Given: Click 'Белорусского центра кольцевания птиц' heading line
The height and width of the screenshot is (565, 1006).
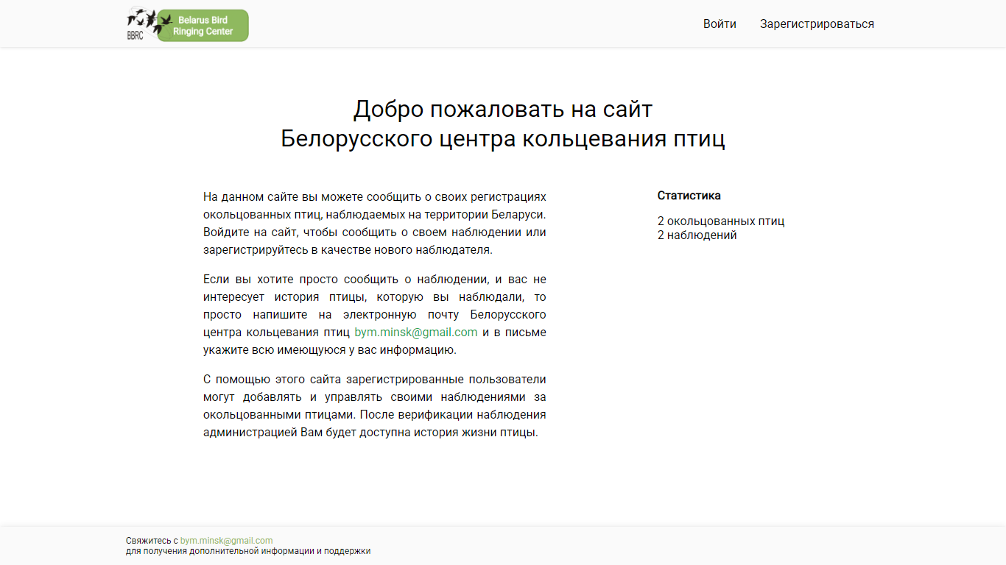Looking at the screenshot, I should pyautogui.click(x=503, y=138).
